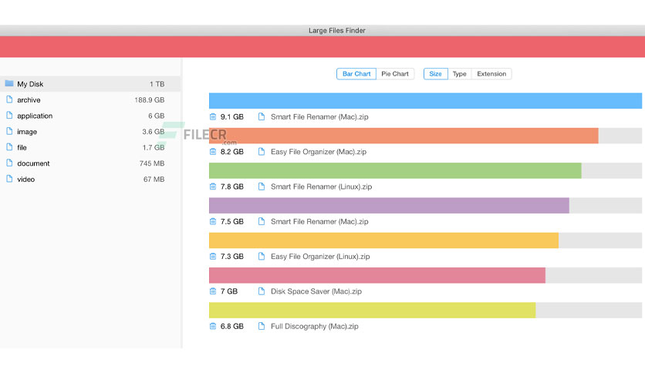Click the 6 GB application size value
This screenshot has height=373, width=645.
tap(157, 116)
